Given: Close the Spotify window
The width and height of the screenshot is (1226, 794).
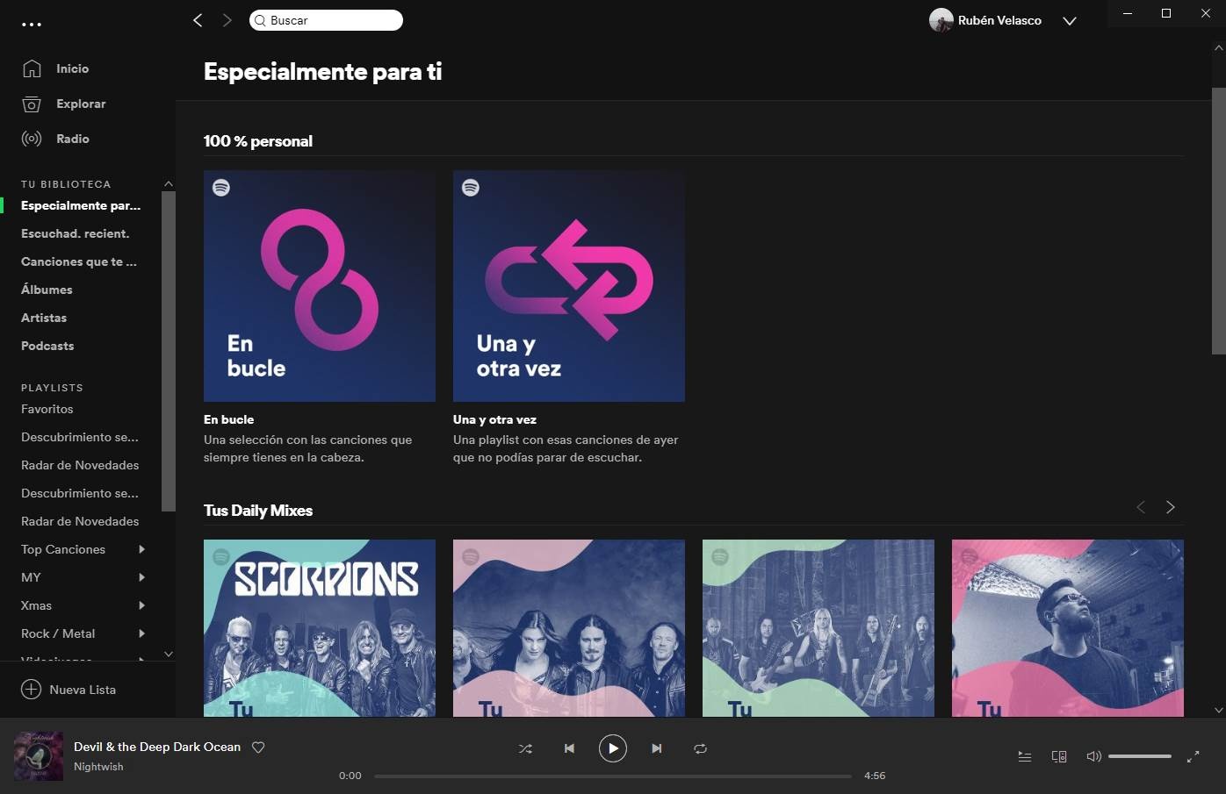Looking at the screenshot, I should click(1206, 13).
